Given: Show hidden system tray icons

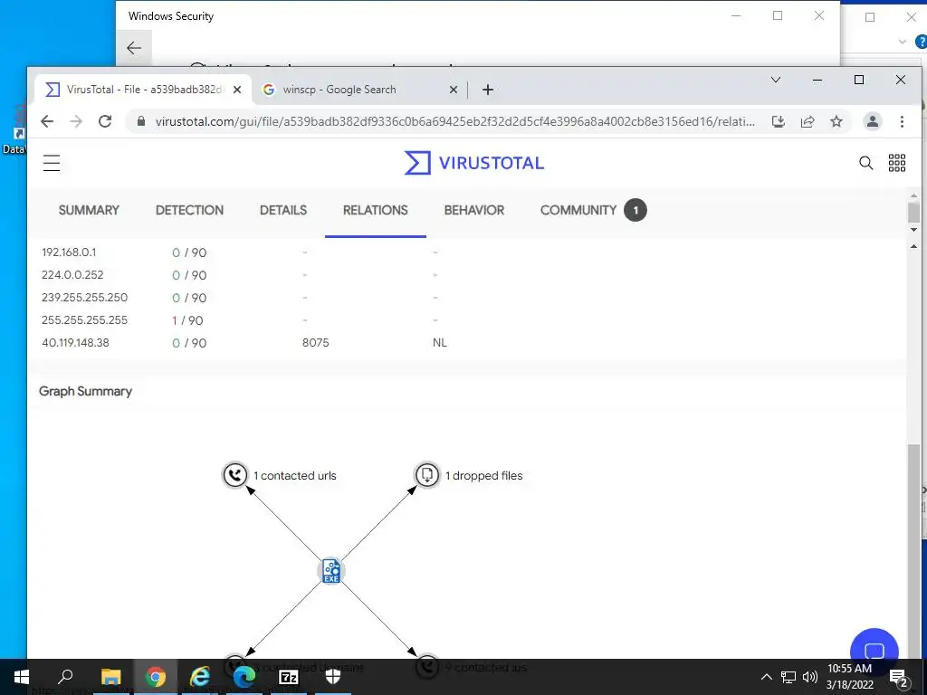Looking at the screenshot, I should (766, 677).
